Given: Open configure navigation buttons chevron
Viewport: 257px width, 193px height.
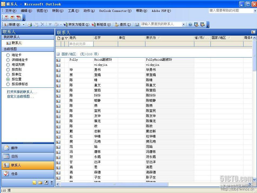Looking at the screenshot, I should [x=52, y=182].
